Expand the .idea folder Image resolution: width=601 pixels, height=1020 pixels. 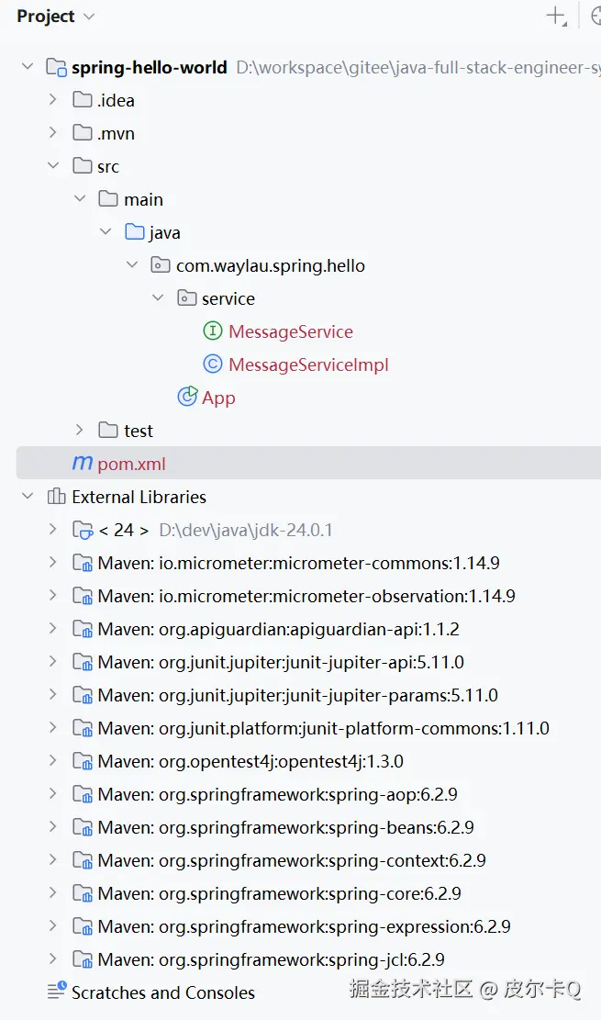53,100
